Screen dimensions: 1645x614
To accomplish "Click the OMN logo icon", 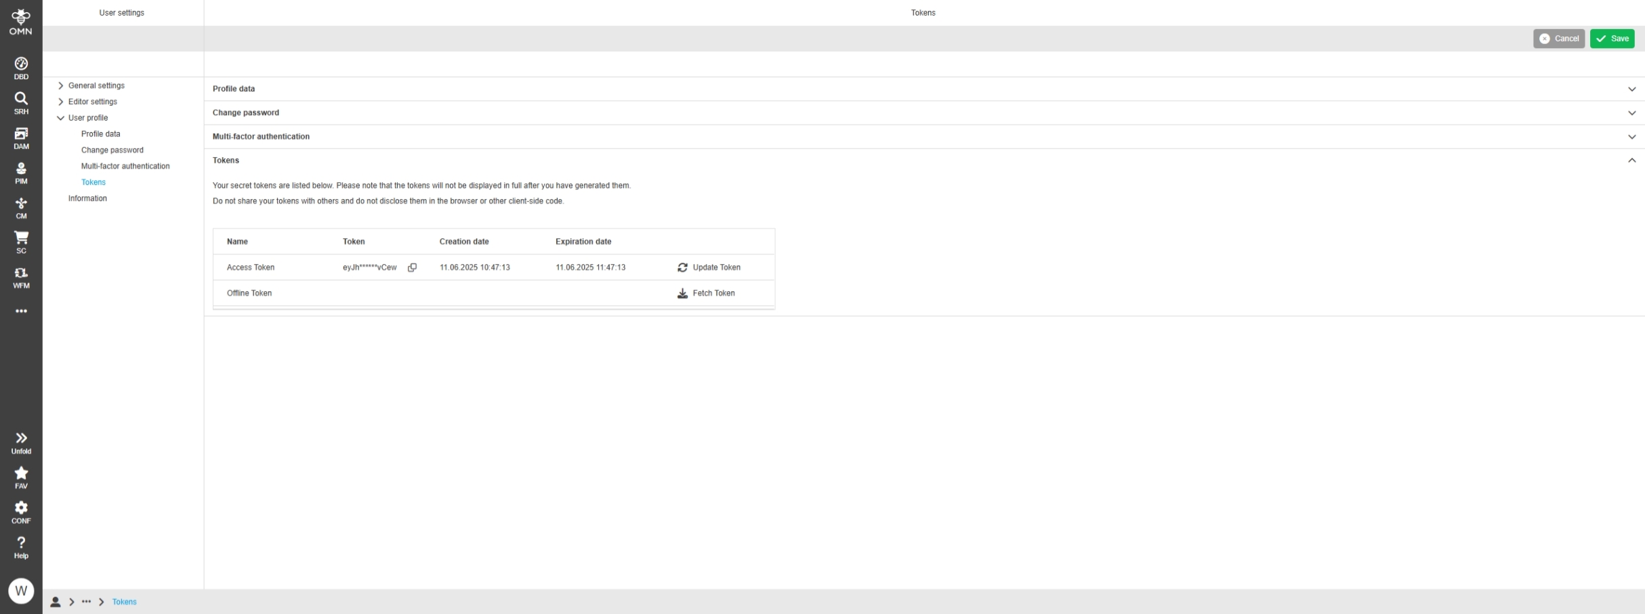I will click(x=21, y=22).
